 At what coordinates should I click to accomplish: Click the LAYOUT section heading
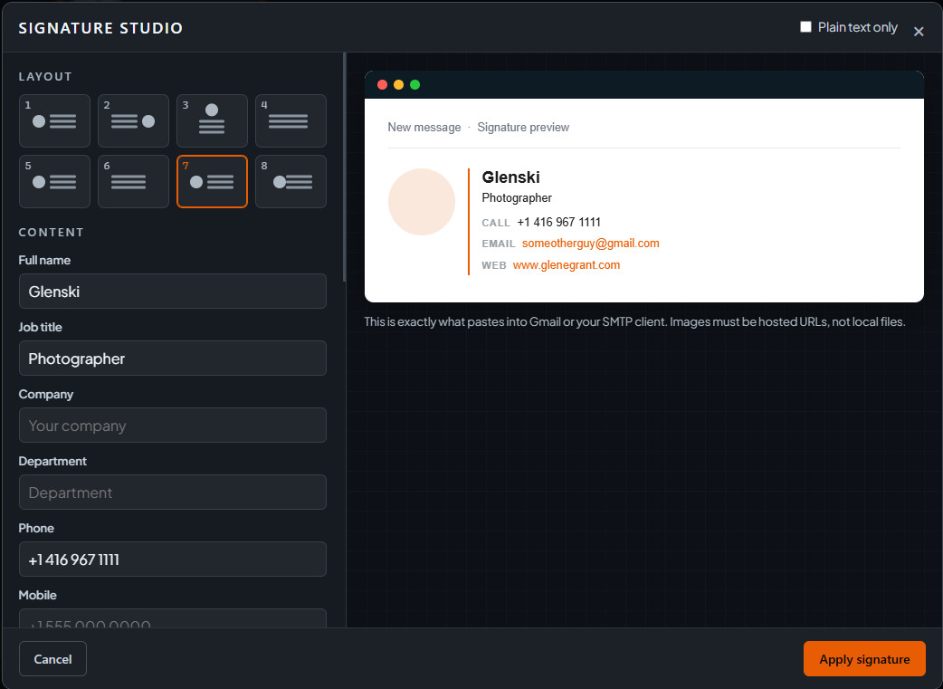(x=45, y=76)
